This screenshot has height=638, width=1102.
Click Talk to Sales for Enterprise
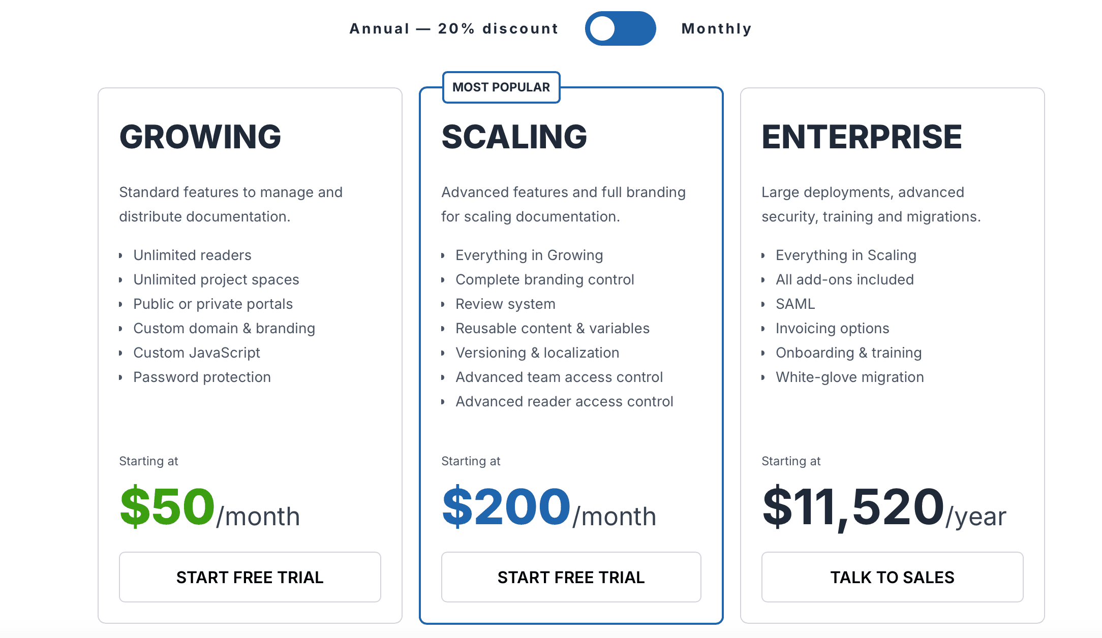click(x=892, y=577)
